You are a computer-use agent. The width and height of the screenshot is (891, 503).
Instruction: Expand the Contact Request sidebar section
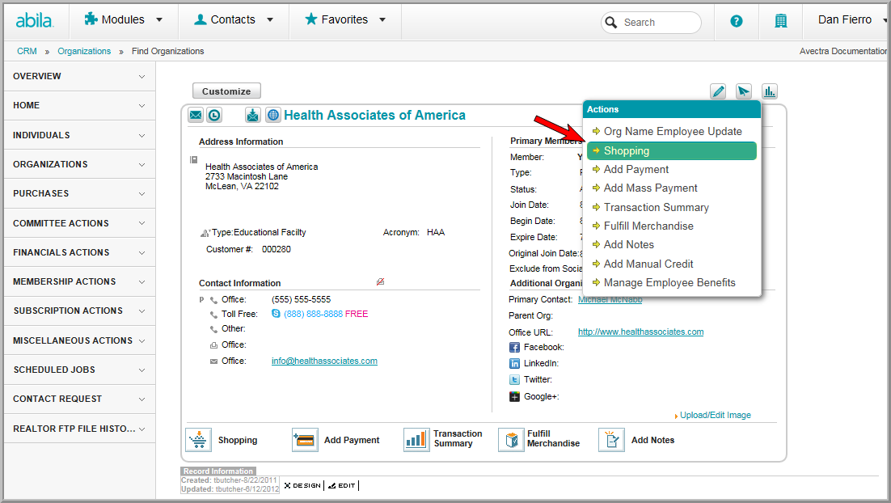click(x=79, y=399)
